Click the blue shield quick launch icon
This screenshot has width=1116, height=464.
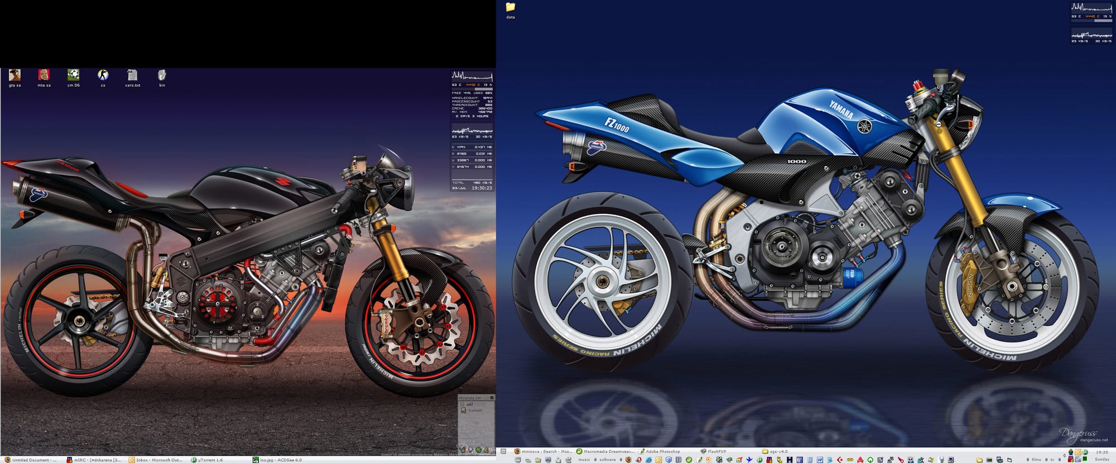pos(668,460)
